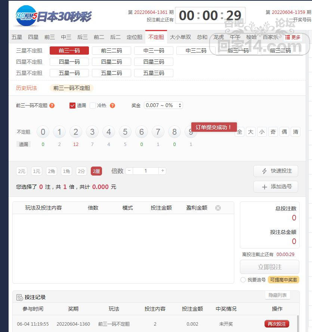The height and width of the screenshot is (332, 312).
Task: Collapse records with 隐藏列表
Action: (277, 295)
